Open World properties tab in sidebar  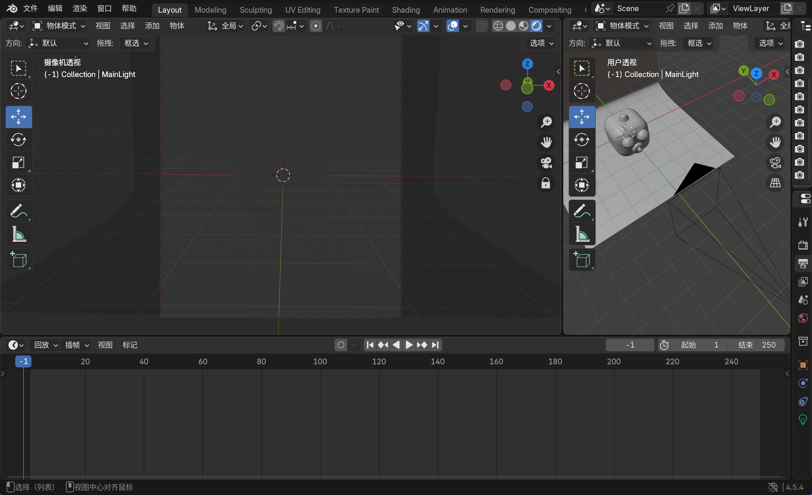click(803, 318)
